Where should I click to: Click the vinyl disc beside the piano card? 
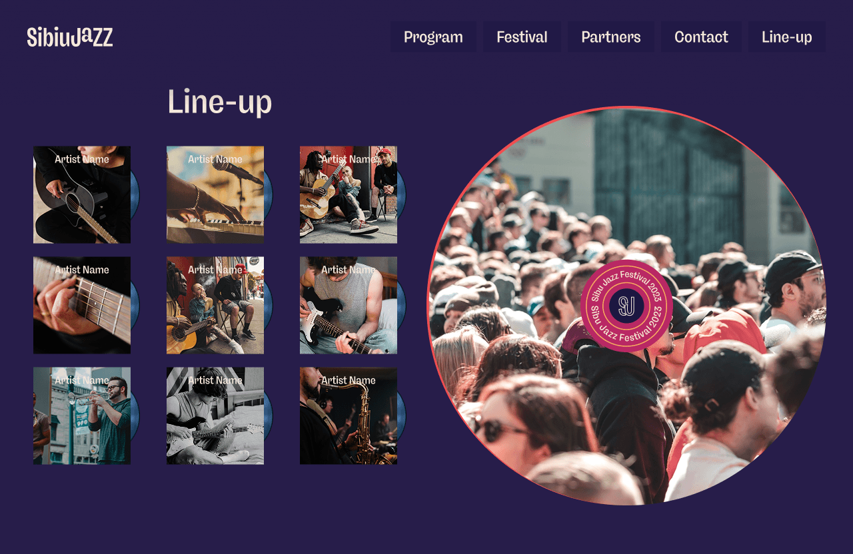click(x=269, y=195)
